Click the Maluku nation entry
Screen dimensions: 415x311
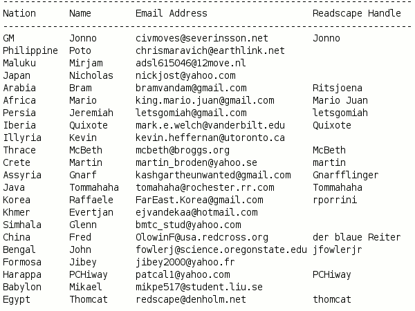(19, 63)
